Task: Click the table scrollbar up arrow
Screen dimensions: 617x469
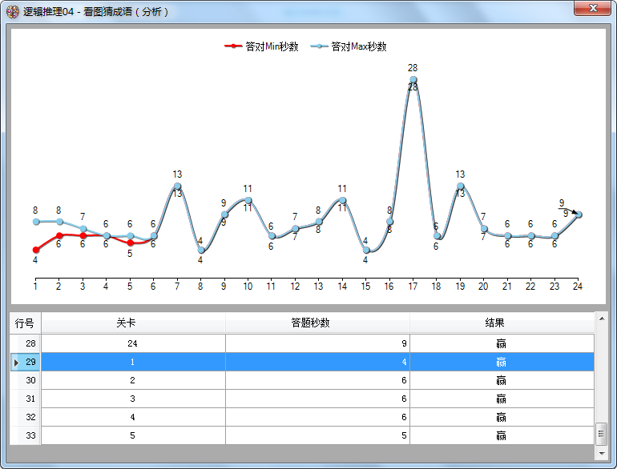Action: pyautogui.click(x=601, y=319)
